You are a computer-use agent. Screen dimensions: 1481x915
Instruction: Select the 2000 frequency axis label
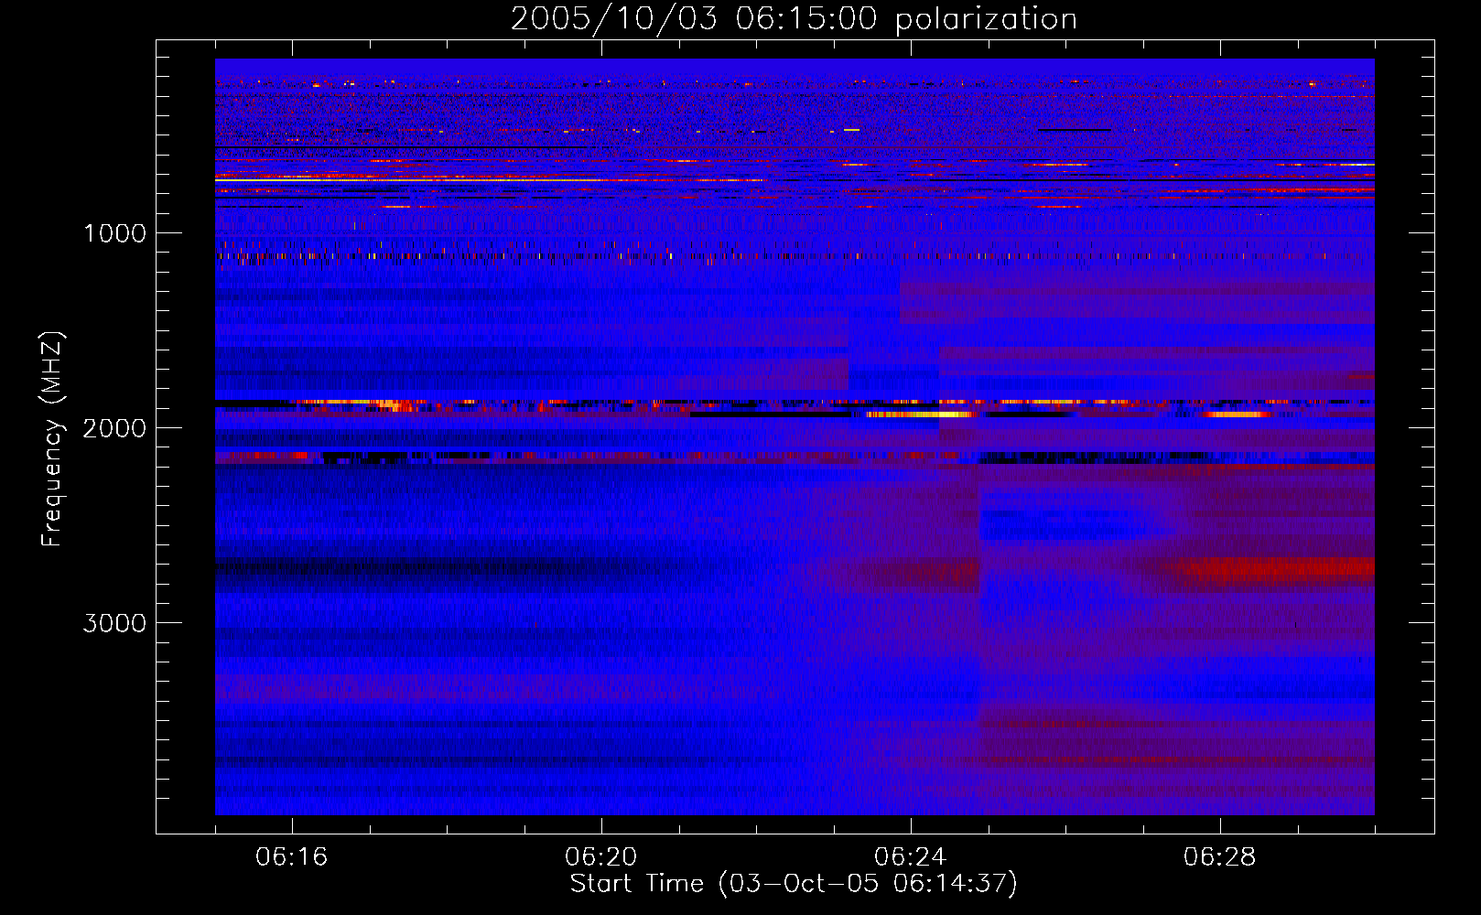[114, 428]
